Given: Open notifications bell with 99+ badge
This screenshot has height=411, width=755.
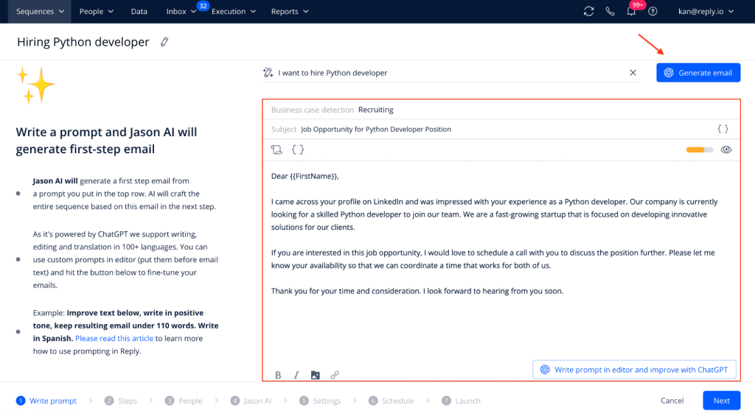Looking at the screenshot, I should pyautogui.click(x=631, y=11).
